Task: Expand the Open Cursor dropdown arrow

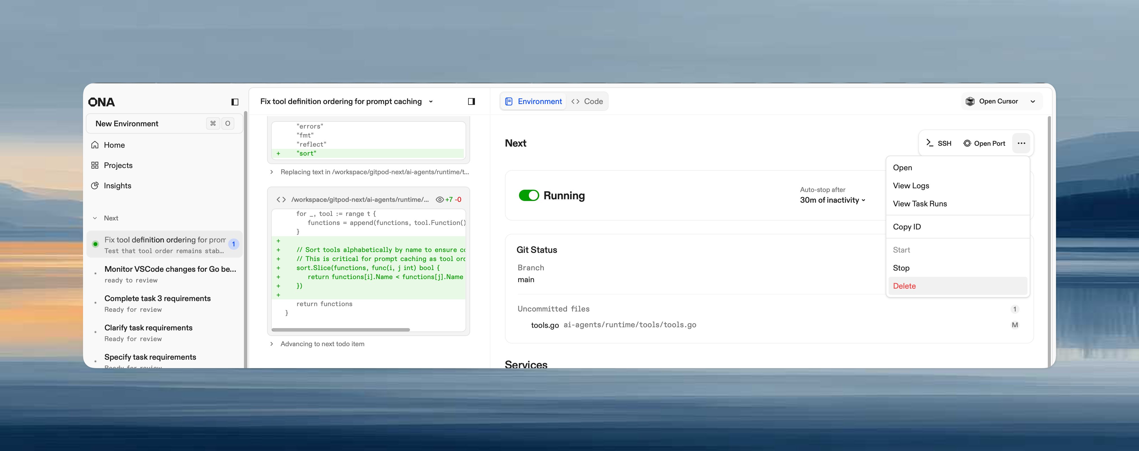Action: 1033,101
